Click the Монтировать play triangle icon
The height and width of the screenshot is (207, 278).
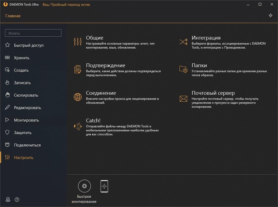click(7, 120)
